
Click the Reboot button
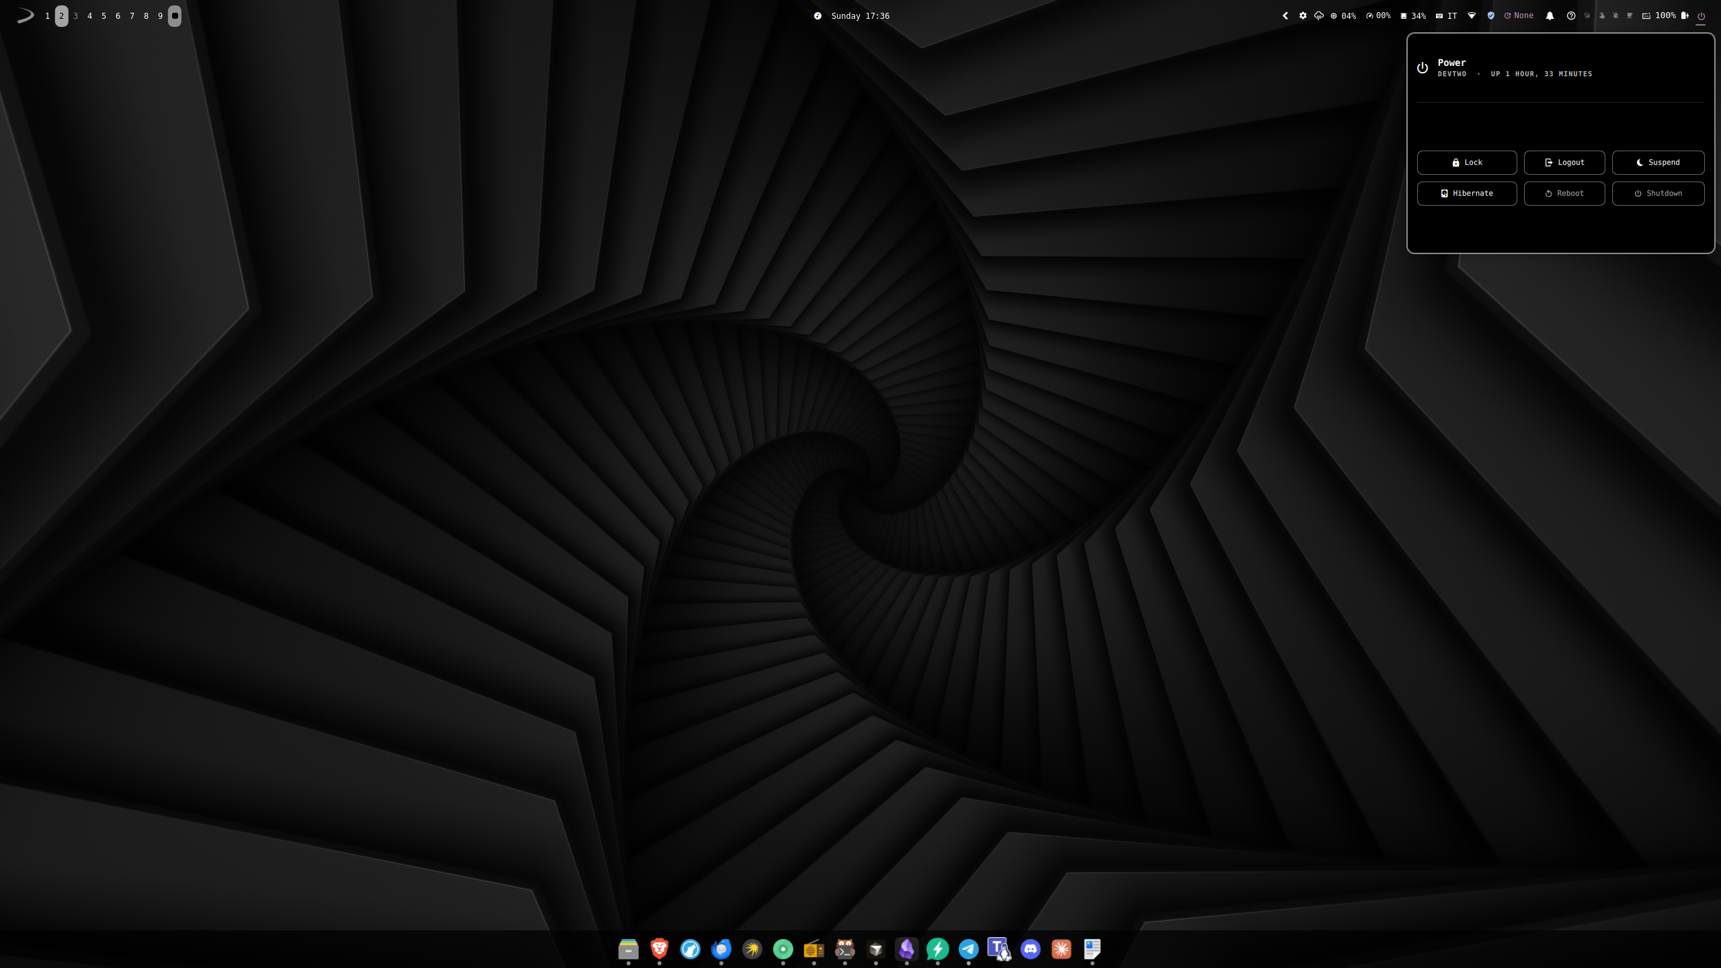[1564, 193]
